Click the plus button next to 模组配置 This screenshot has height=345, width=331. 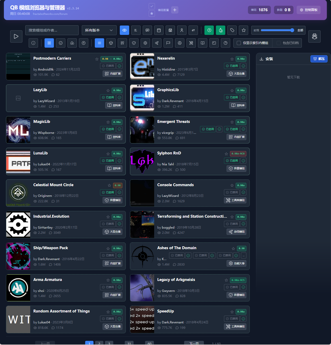[175, 10]
